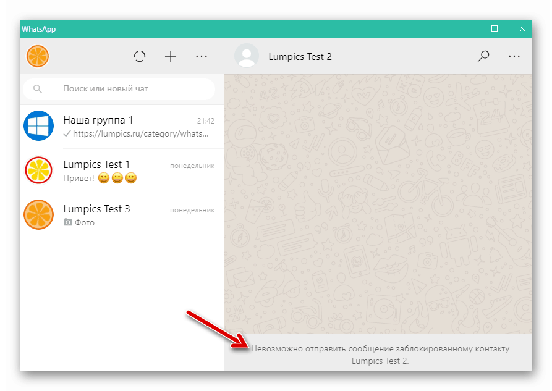
Task: Click the Lumpics Test 3 contact avatar
Action: click(38, 215)
